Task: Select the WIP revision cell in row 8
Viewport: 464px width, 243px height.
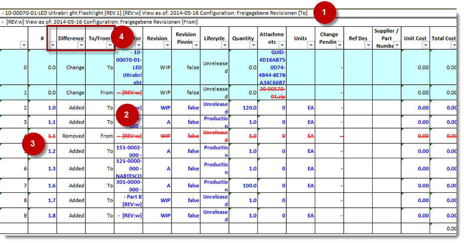Action: pyautogui.click(x=157, y=201)
